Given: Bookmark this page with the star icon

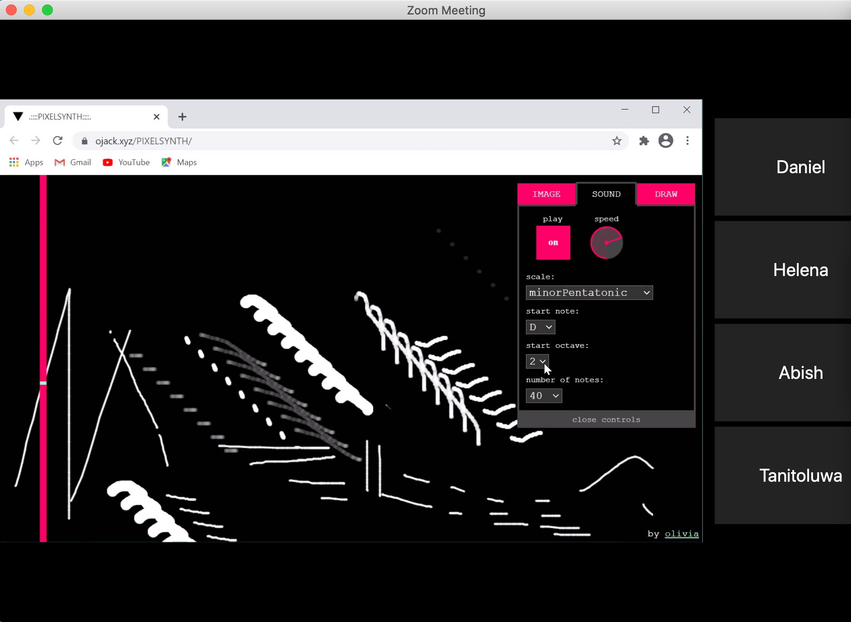Looking at the screenshot, I should pyautogui.click(x=617, y=141).
